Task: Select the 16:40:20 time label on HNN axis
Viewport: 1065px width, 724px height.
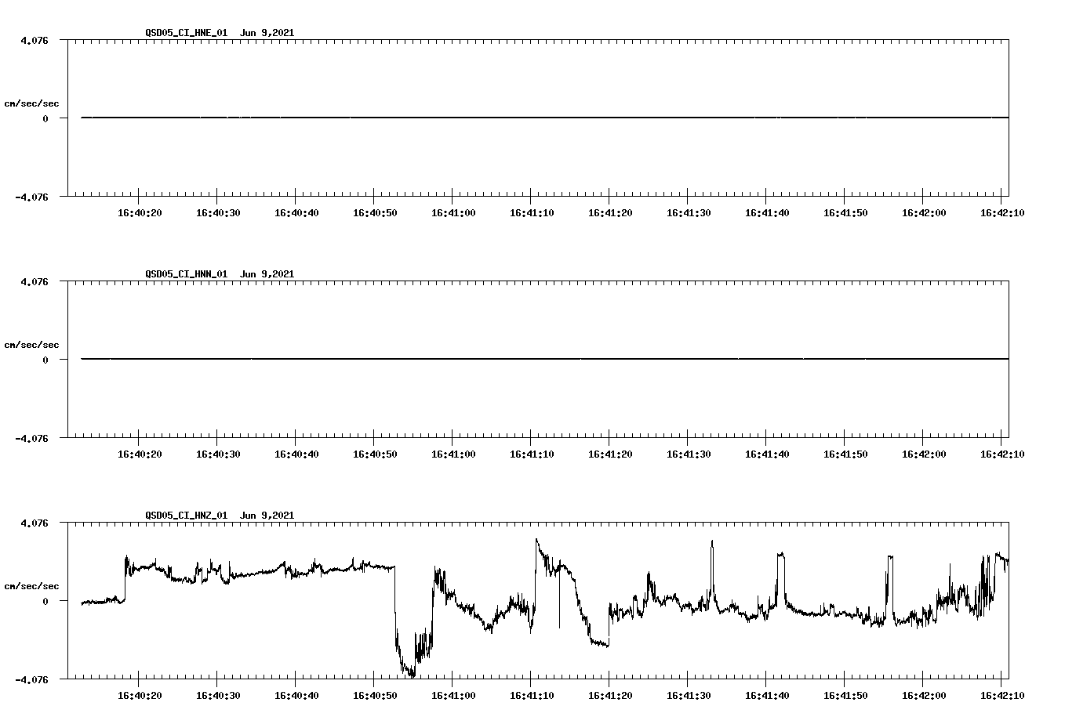Action: coord(140,454)
